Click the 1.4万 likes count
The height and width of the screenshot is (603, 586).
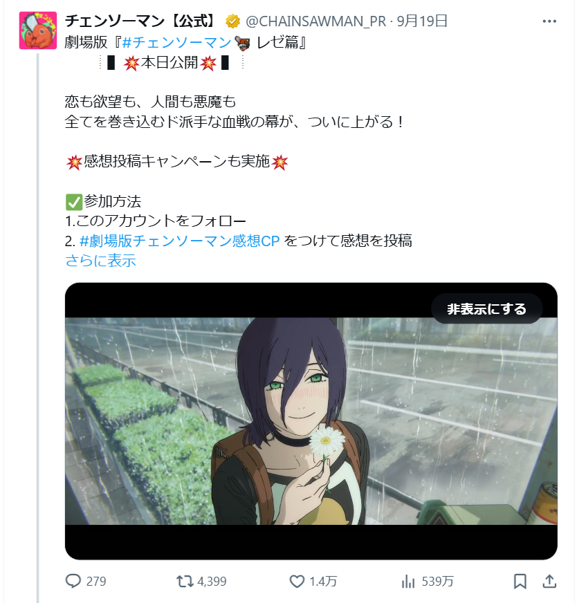click(x=323, y=581)
